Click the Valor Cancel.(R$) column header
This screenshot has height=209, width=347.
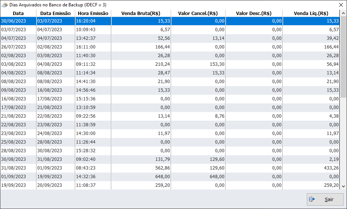pos(197,14)
